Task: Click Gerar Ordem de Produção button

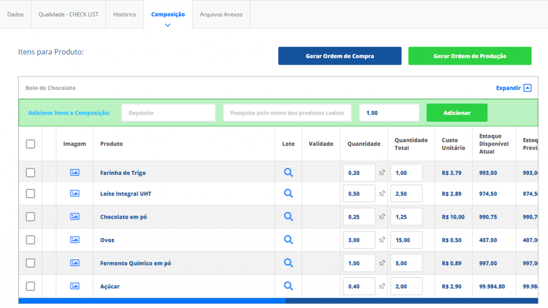Action: point(470,56)
